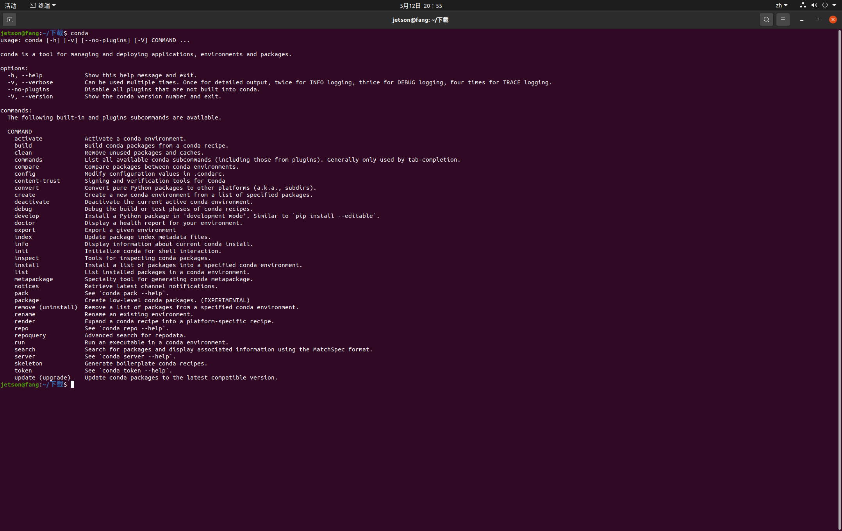The image size is (842, 531).
Task: Click the 'index' command name
Action: 23,237
